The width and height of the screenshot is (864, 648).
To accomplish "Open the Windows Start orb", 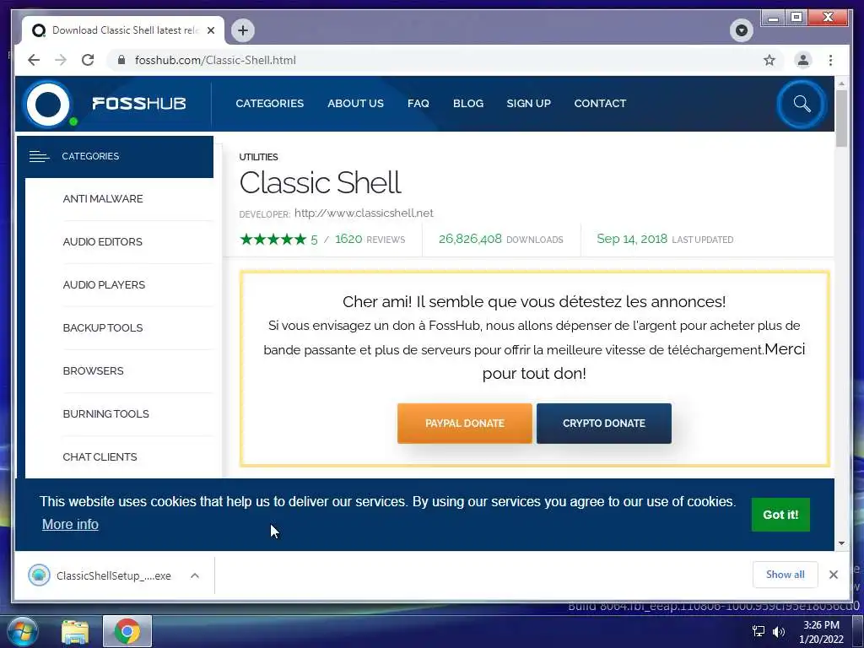I will point(22,631).
